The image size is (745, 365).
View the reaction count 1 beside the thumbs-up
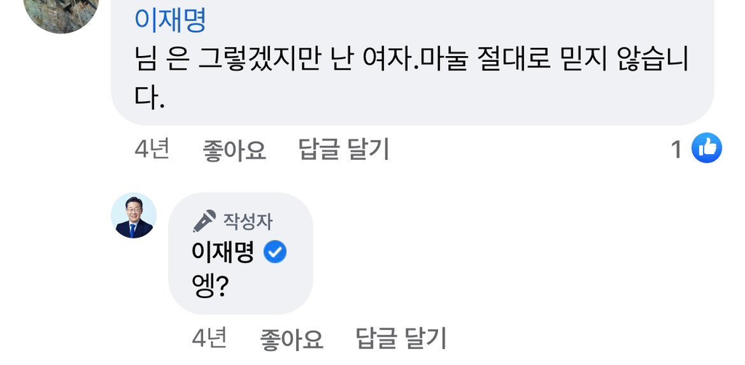[676, 150]
